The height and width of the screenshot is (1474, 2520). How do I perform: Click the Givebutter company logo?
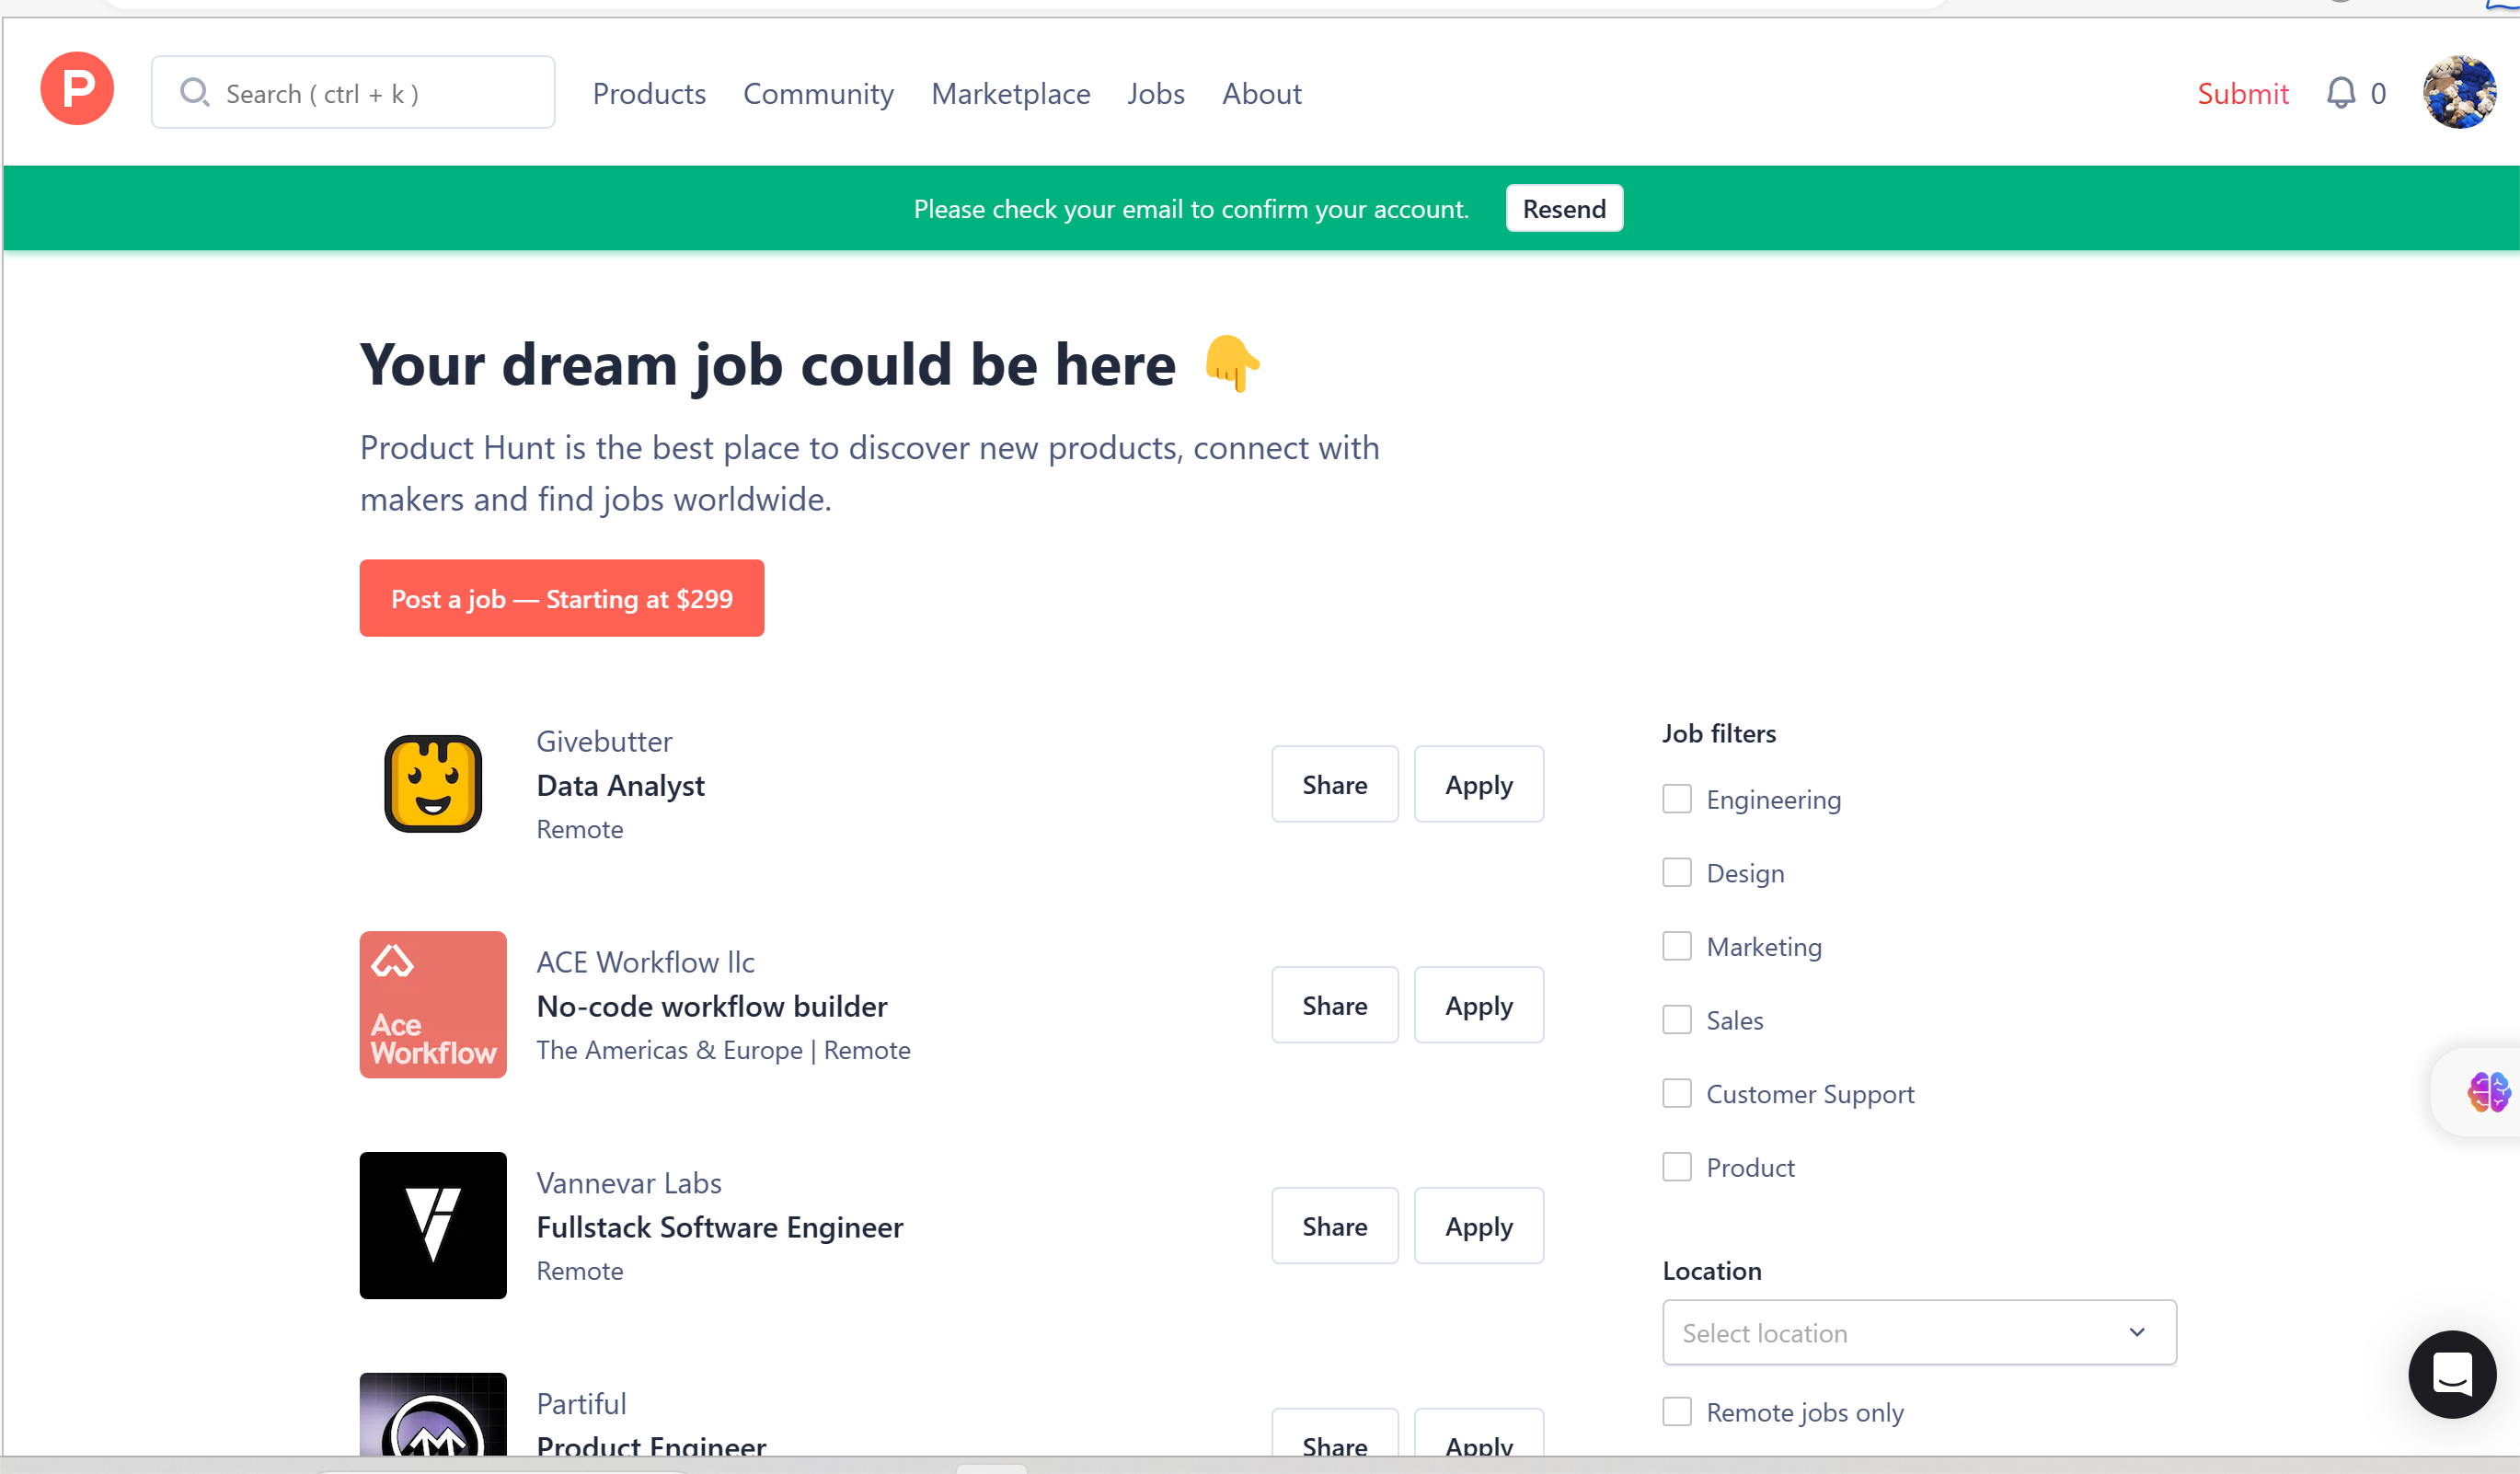pyautogui.click(x=433, y=784)
